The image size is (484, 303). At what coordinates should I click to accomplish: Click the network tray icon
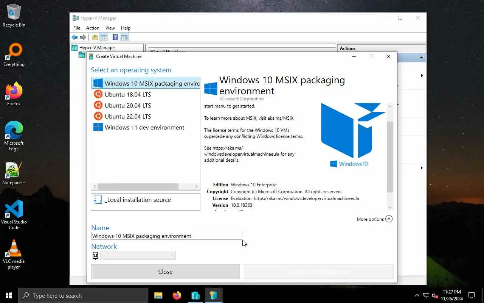tap(426, 295)
